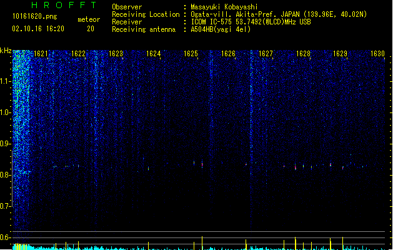
Task: Click the 1623 time marker
Action: pos(116,54)
